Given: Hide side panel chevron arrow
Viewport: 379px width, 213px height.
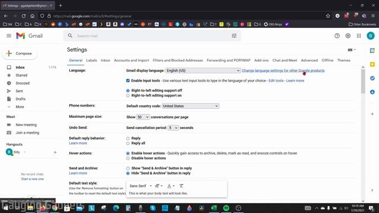Looking at the screenshot, I should click(372, 191).
